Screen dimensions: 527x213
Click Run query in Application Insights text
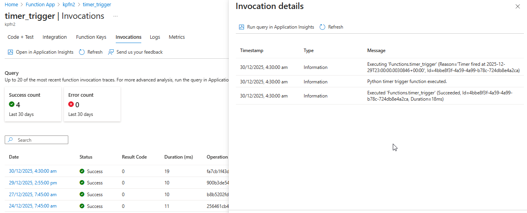click(281, 27)
